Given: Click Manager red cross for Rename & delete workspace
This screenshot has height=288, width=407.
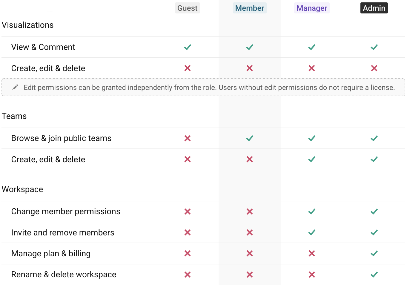Looking at the screenshot, I should (312, 275).
